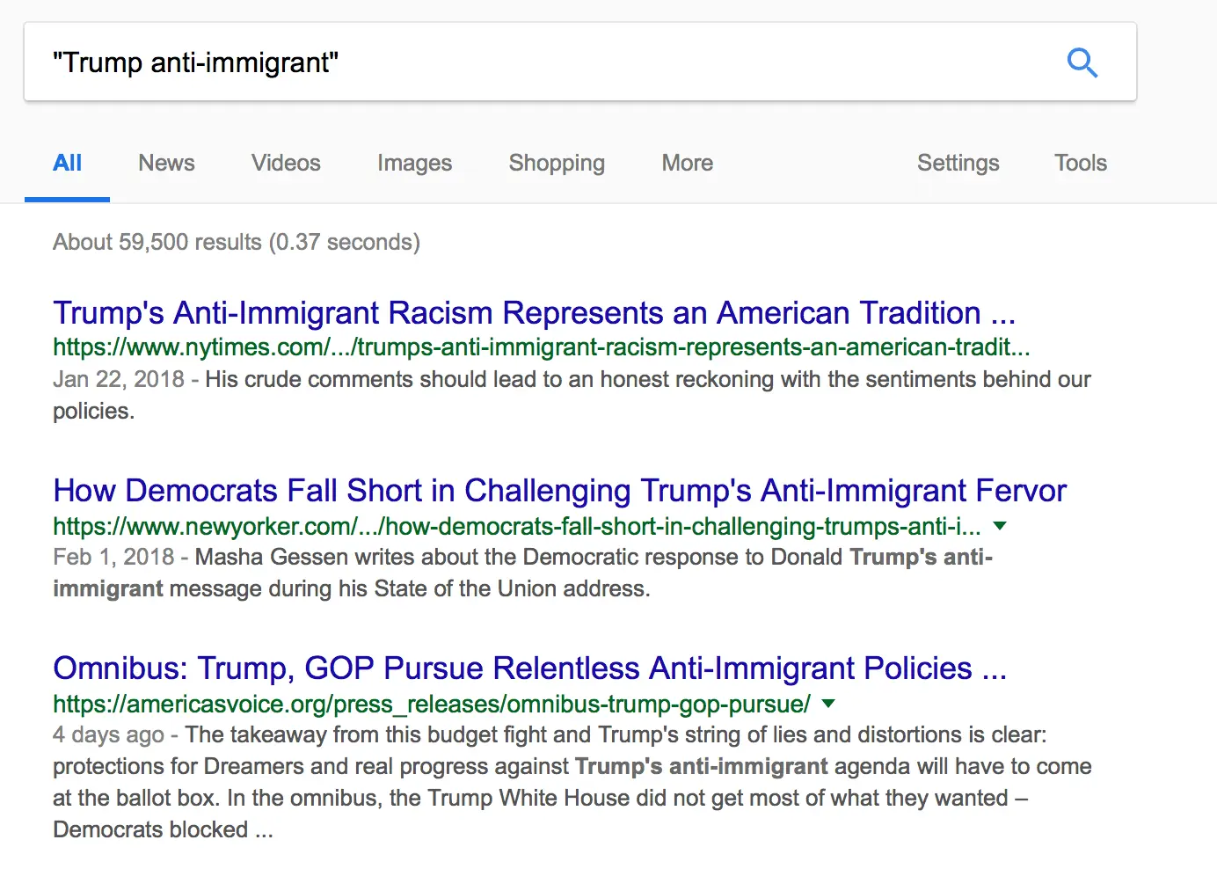Open the Videos tab
The width and height of the screenshot is (1217, 869).
pyautogui.click(x=286, y=164)
